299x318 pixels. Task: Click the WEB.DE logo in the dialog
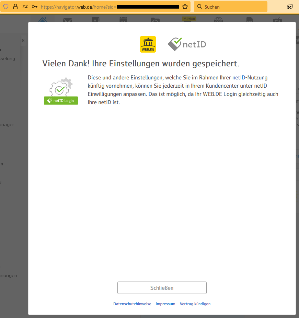pyautogui.click(x=148, y=44)
